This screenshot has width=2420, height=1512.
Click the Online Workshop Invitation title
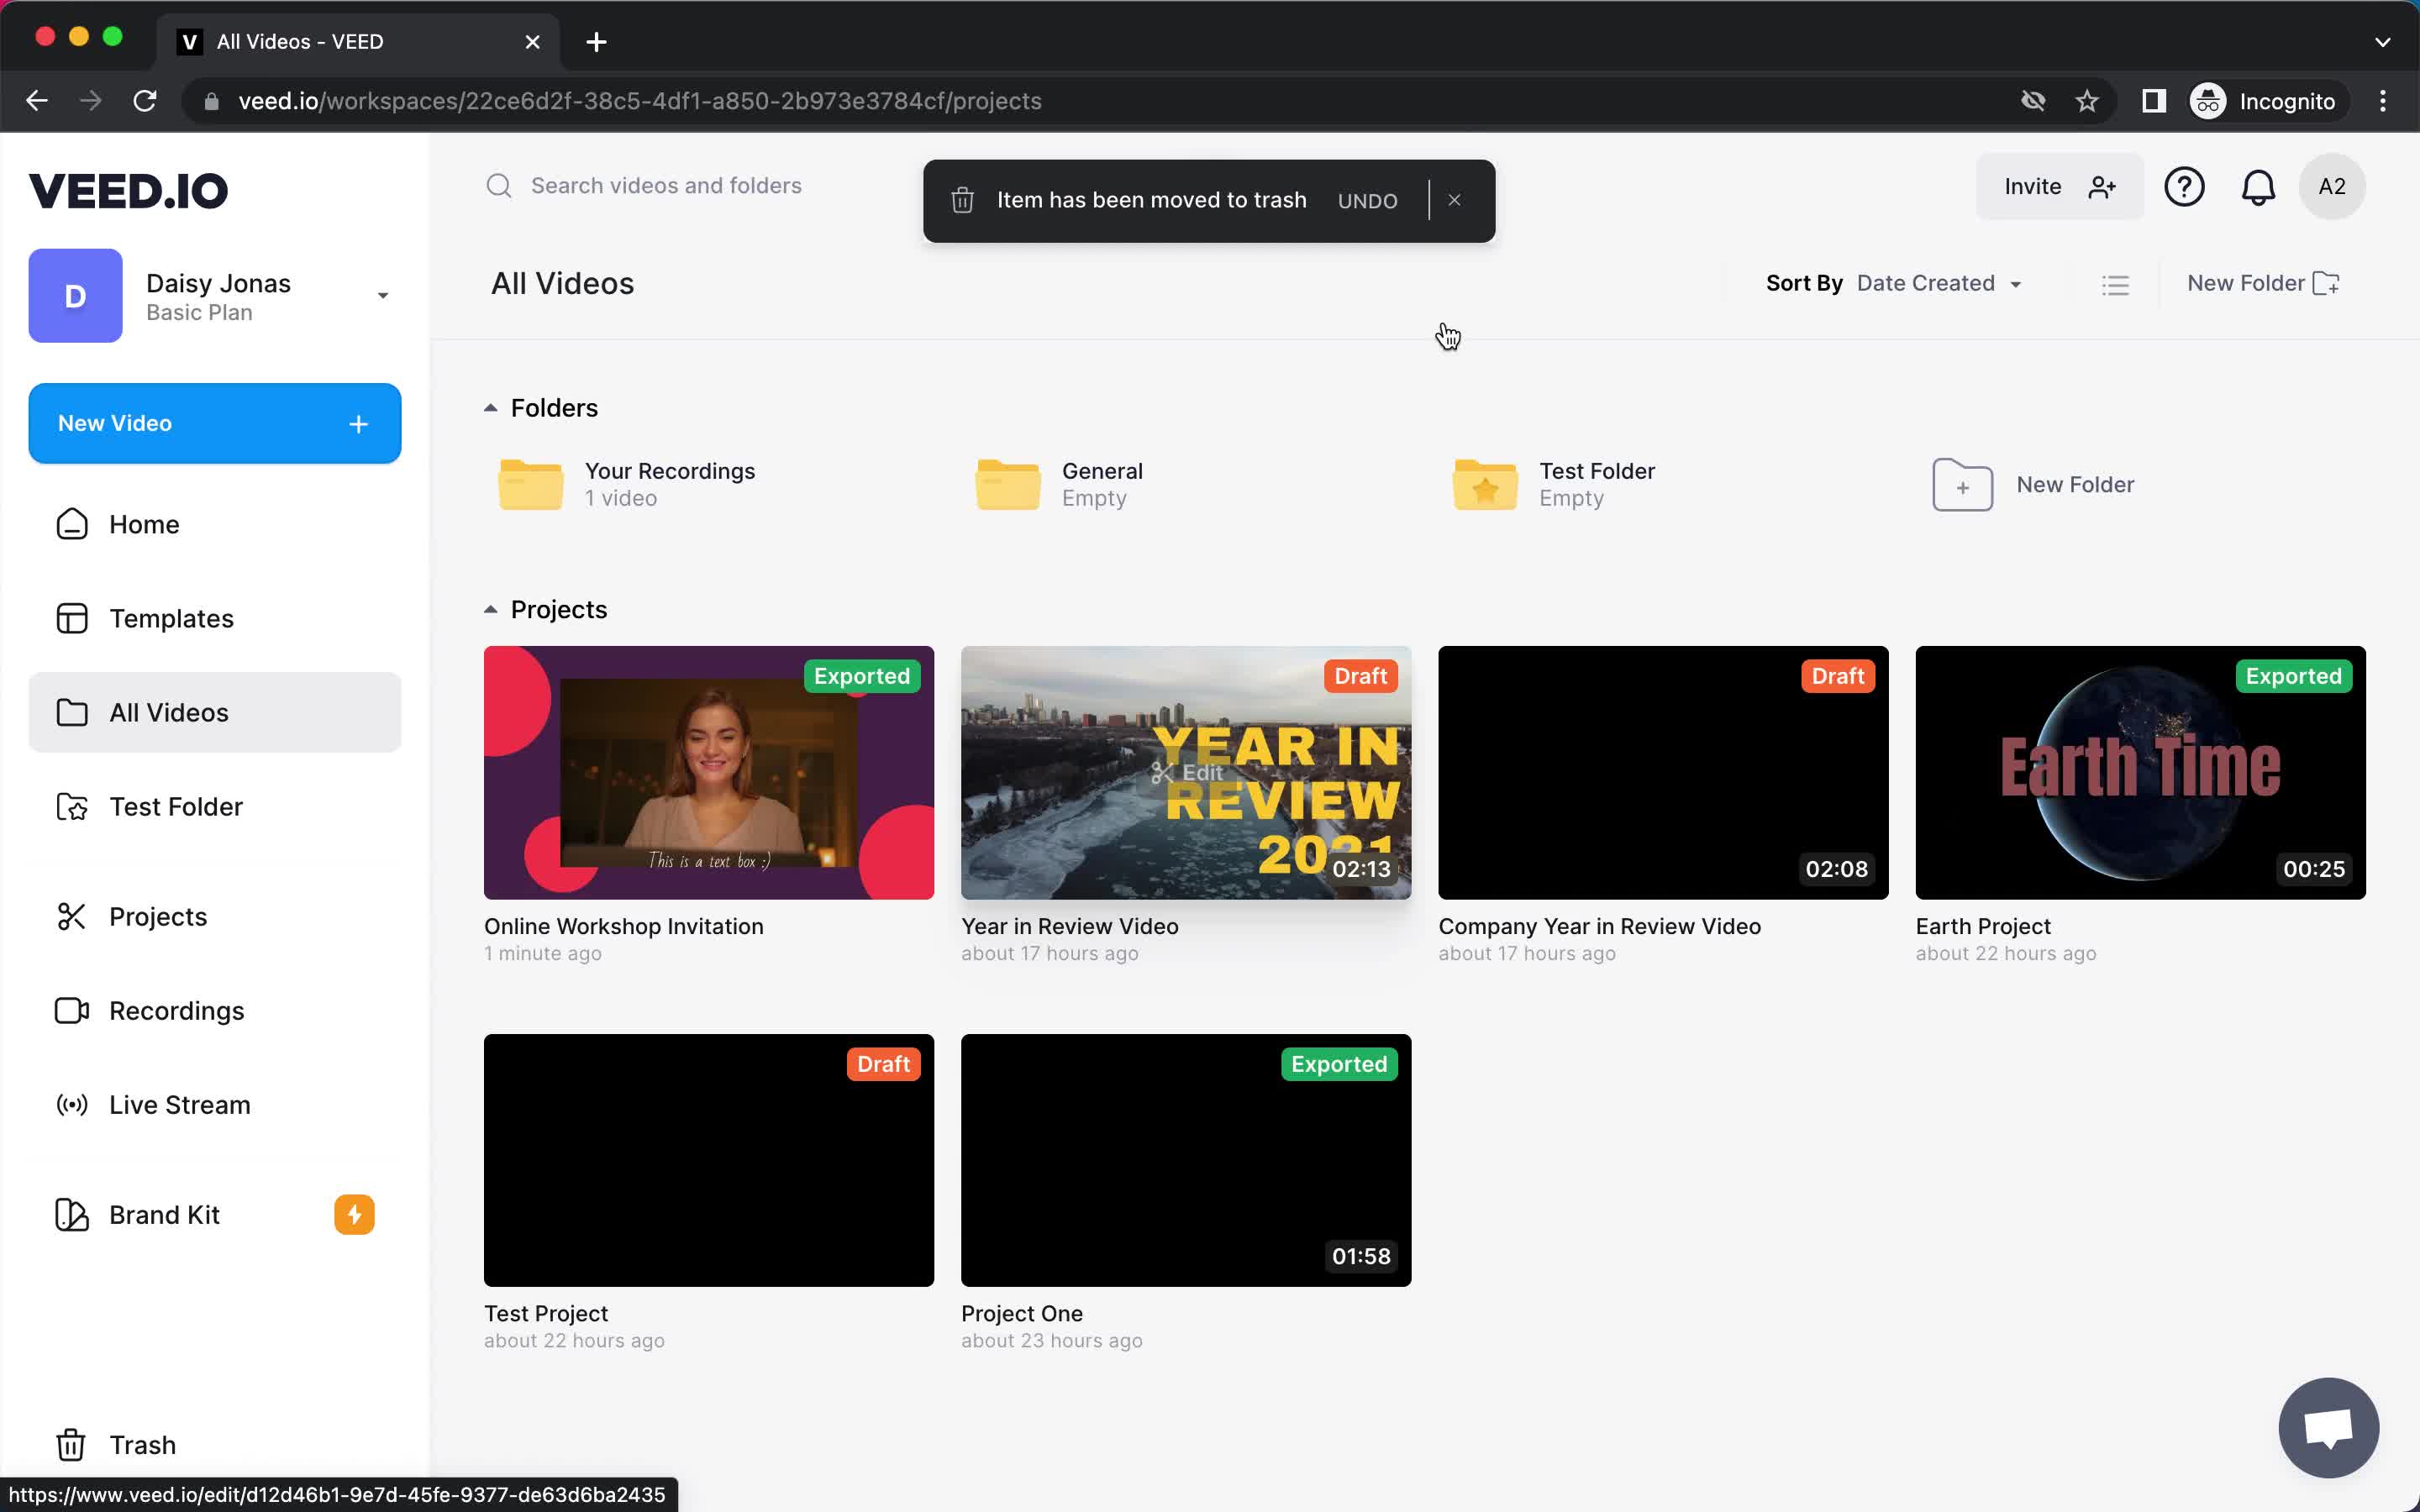623,927
